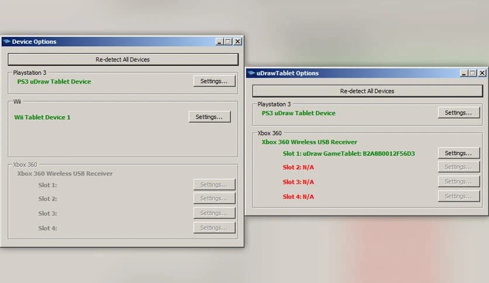Click Re-detect All Devices in uDrawTablet Options window
Image resolution: width=489 pixels, height=283 pixels.
pyautogui.click(x=367, y=91)
